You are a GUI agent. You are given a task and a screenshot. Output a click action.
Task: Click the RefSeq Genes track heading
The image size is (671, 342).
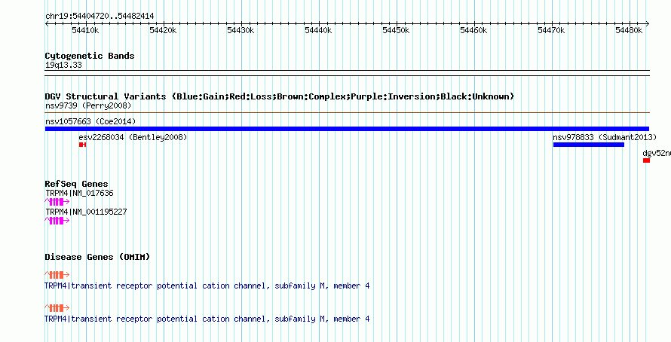[x=77, y=185]
